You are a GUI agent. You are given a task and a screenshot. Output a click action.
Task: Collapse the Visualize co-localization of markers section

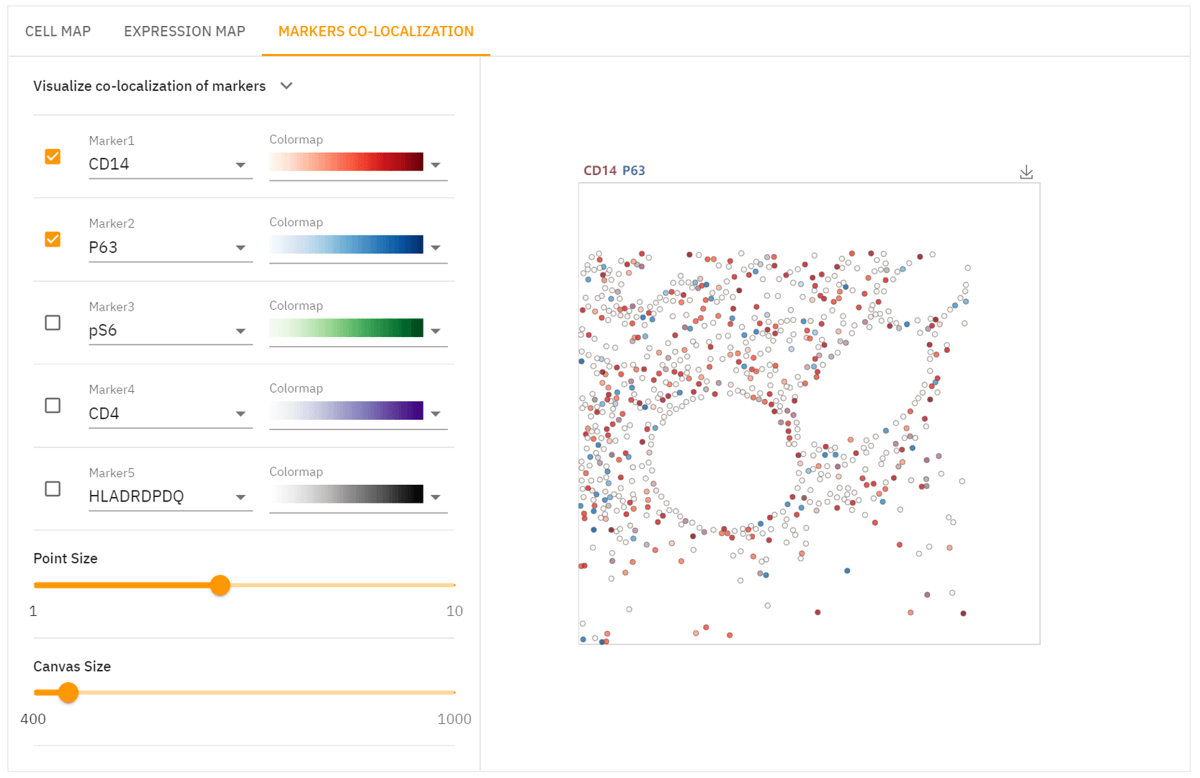coord(287,86)
